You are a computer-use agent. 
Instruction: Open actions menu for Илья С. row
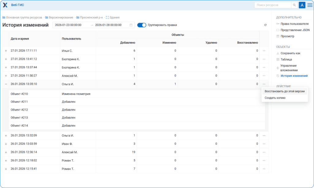[x=264, y=51]
